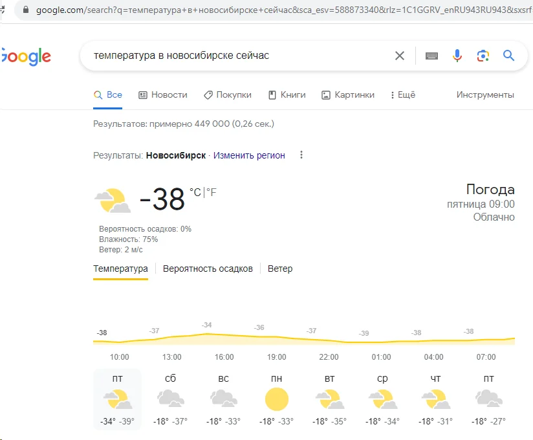Viewport: 533px width, 440px height.
Task: Activate voice search with the microphone icon
Action: point(457,56)
